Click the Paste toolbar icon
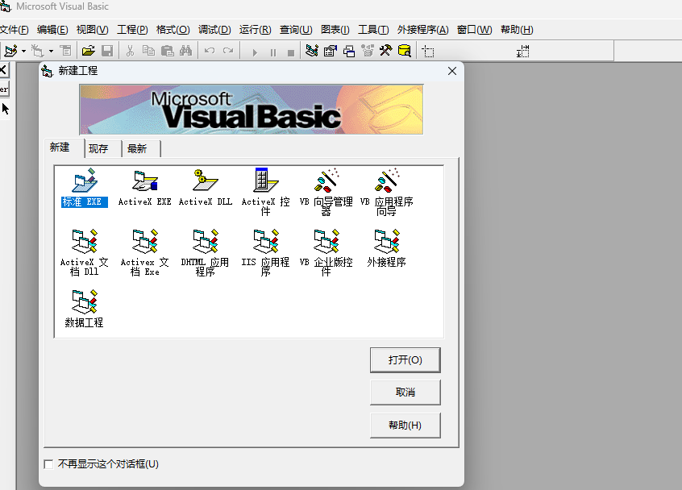Viewport: 682px width, 490px height. [x=168, y=52]
